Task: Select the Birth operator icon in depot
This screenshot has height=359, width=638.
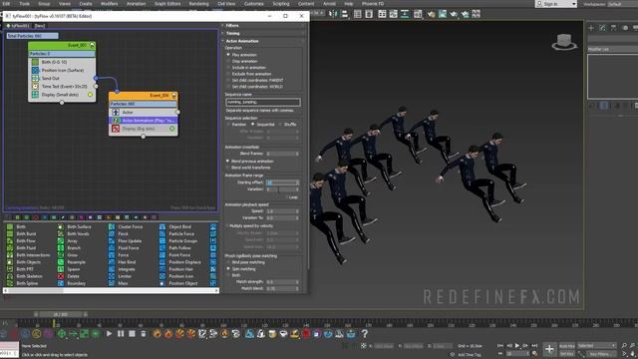Action: 10,226
